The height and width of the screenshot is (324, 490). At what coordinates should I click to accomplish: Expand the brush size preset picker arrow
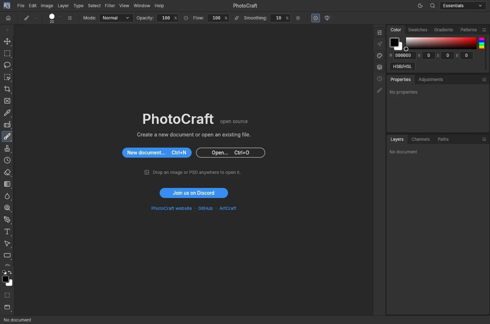[59, 17]
